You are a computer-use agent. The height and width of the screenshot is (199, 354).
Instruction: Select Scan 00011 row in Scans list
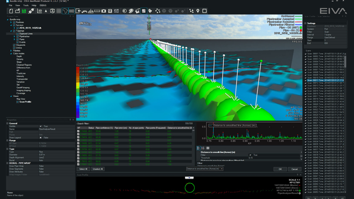(325, 80)
